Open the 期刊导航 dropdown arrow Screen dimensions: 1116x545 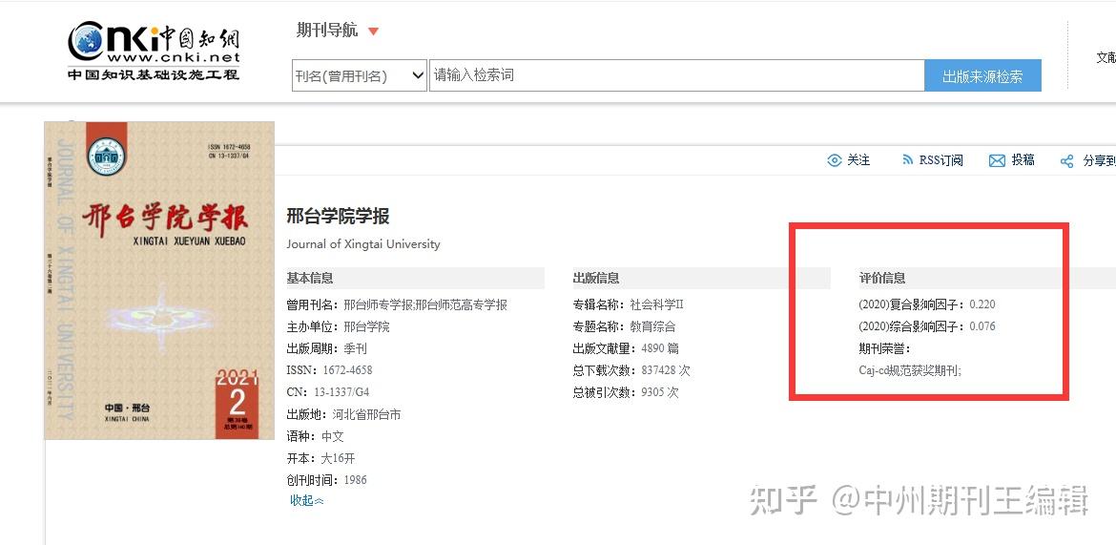tap(374, 31)
